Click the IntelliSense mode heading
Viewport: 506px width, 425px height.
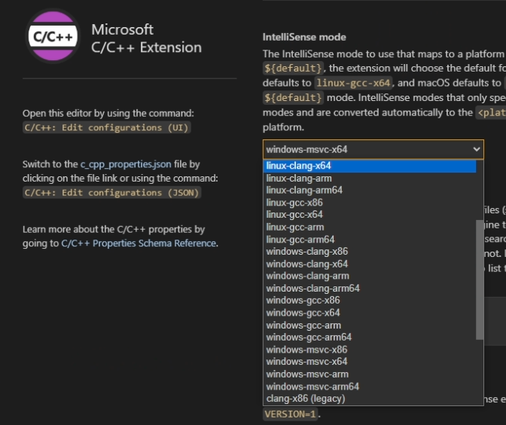304,37
